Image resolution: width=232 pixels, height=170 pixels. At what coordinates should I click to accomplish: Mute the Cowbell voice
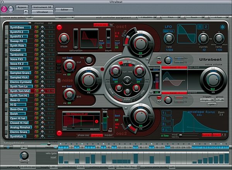coord(36,50)
